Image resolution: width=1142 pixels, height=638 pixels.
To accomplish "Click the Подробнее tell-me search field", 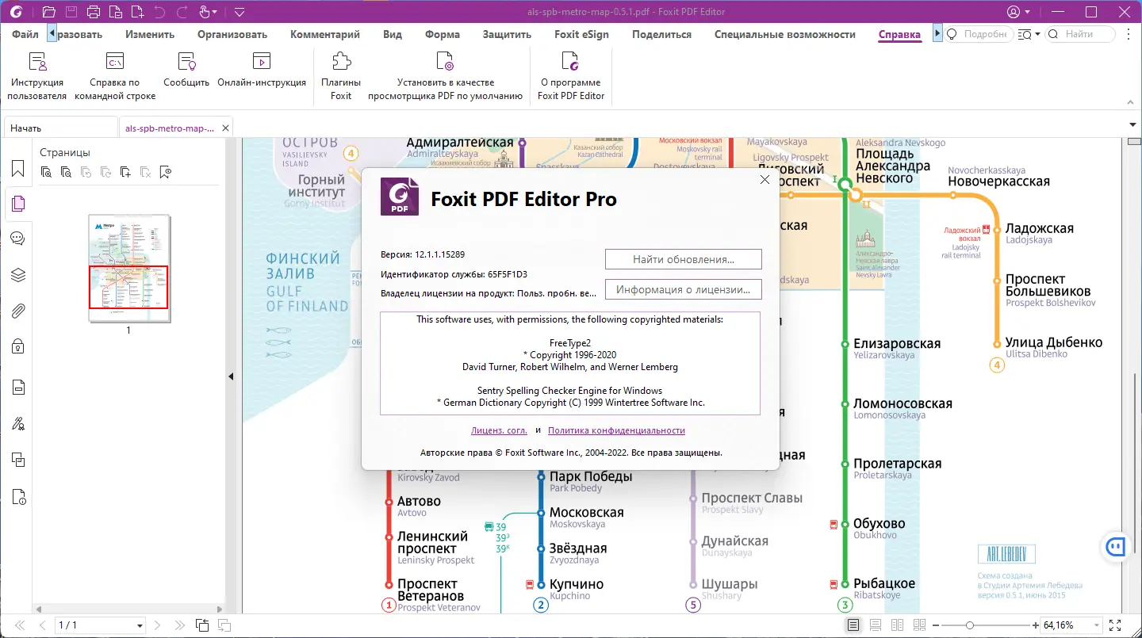I will point(978,34).
